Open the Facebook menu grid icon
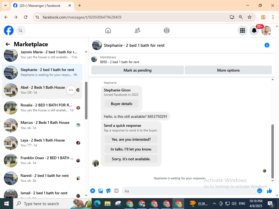Image resolution: width=279 pixels, height=209 pixels. 242,30
